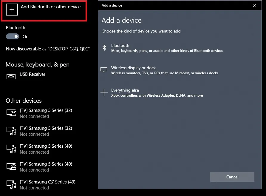Select the USB Receiver device name

coord(33,74)
